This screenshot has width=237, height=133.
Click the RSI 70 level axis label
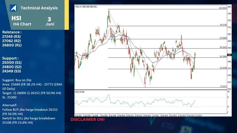coord(228,97)
